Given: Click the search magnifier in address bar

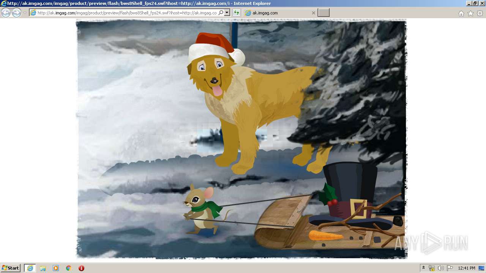Looking at the screenshot, I should 221,13.
